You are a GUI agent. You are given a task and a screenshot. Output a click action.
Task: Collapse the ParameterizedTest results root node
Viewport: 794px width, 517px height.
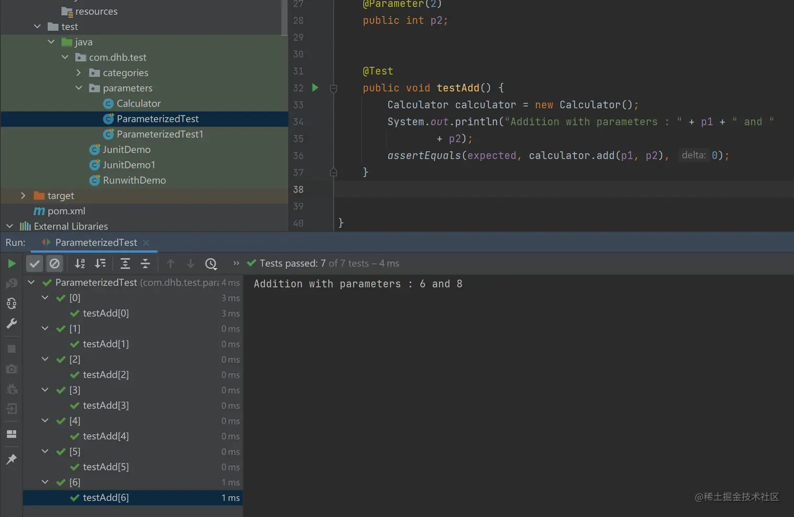[x=31, y=282]
